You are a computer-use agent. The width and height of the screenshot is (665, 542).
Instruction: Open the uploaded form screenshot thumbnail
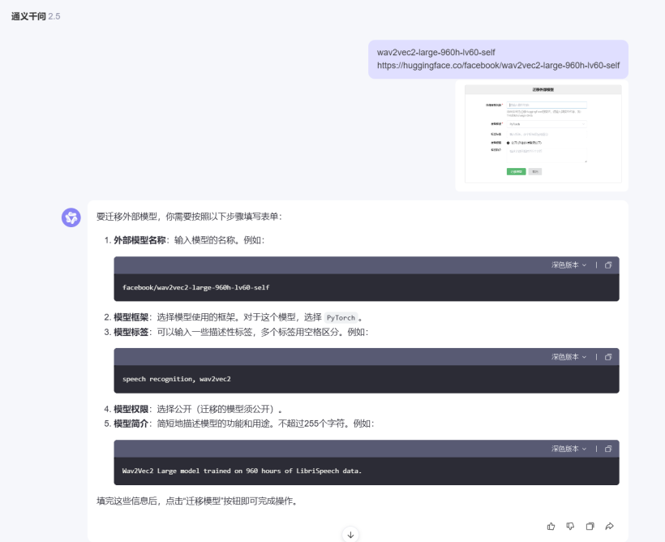tap(543, 134)
